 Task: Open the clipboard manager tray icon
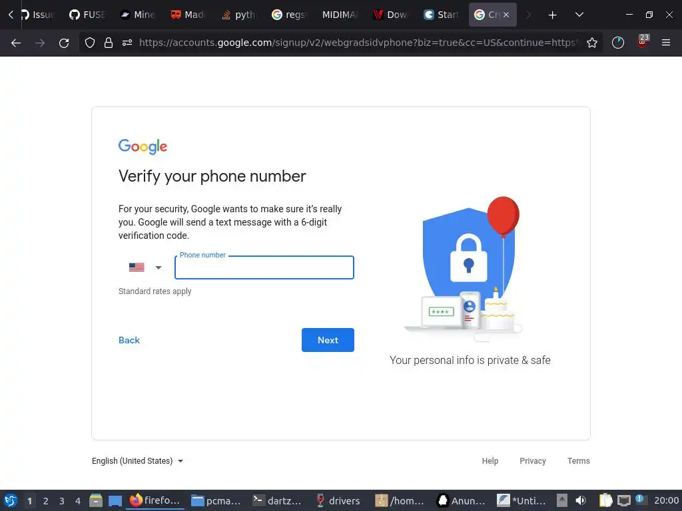pyautogui.click(x=605, y=500)
